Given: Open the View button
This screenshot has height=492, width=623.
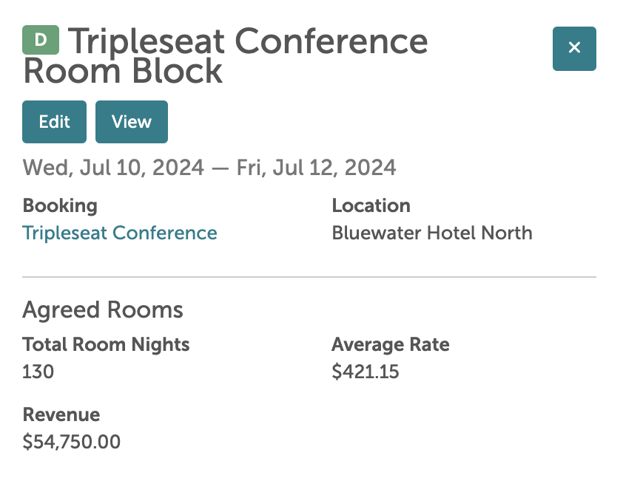Looking at the screenshot, I should click(x=131, y=122).
